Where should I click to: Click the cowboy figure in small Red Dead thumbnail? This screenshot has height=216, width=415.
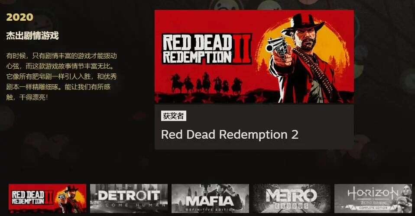[x=70, y=199]
